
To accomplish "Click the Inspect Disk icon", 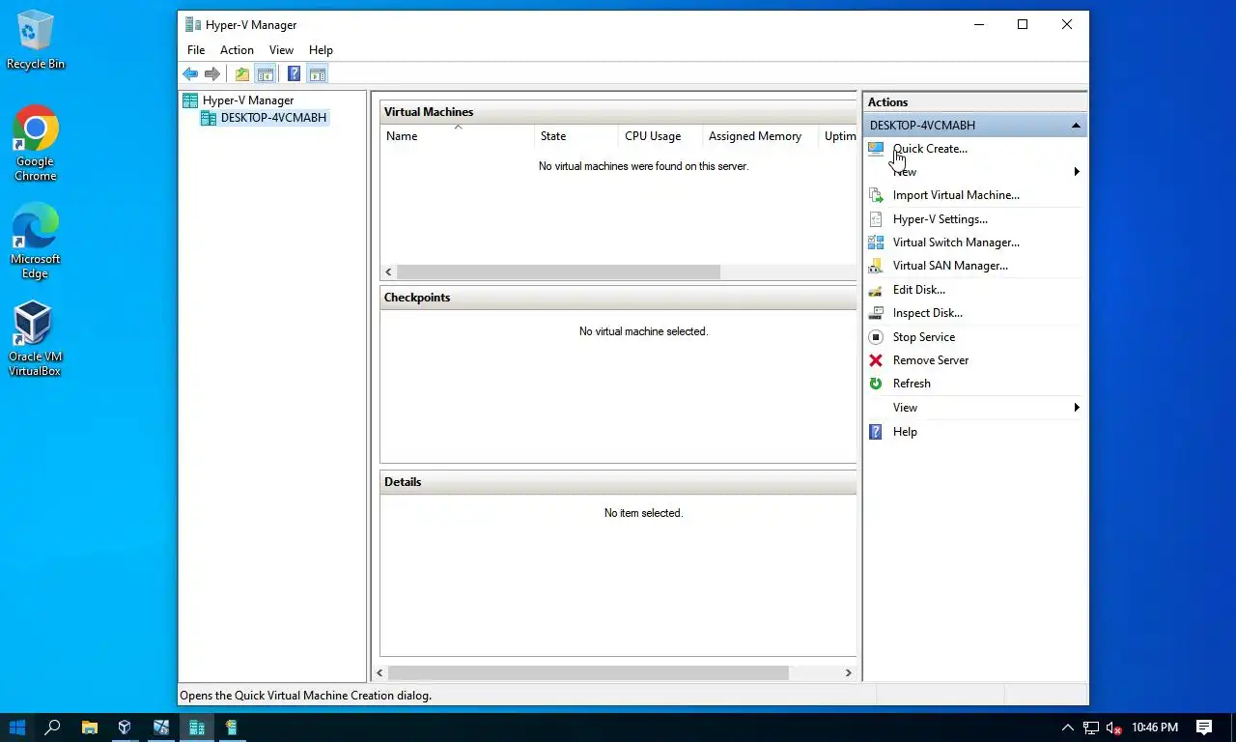I will tap(876, 313).
